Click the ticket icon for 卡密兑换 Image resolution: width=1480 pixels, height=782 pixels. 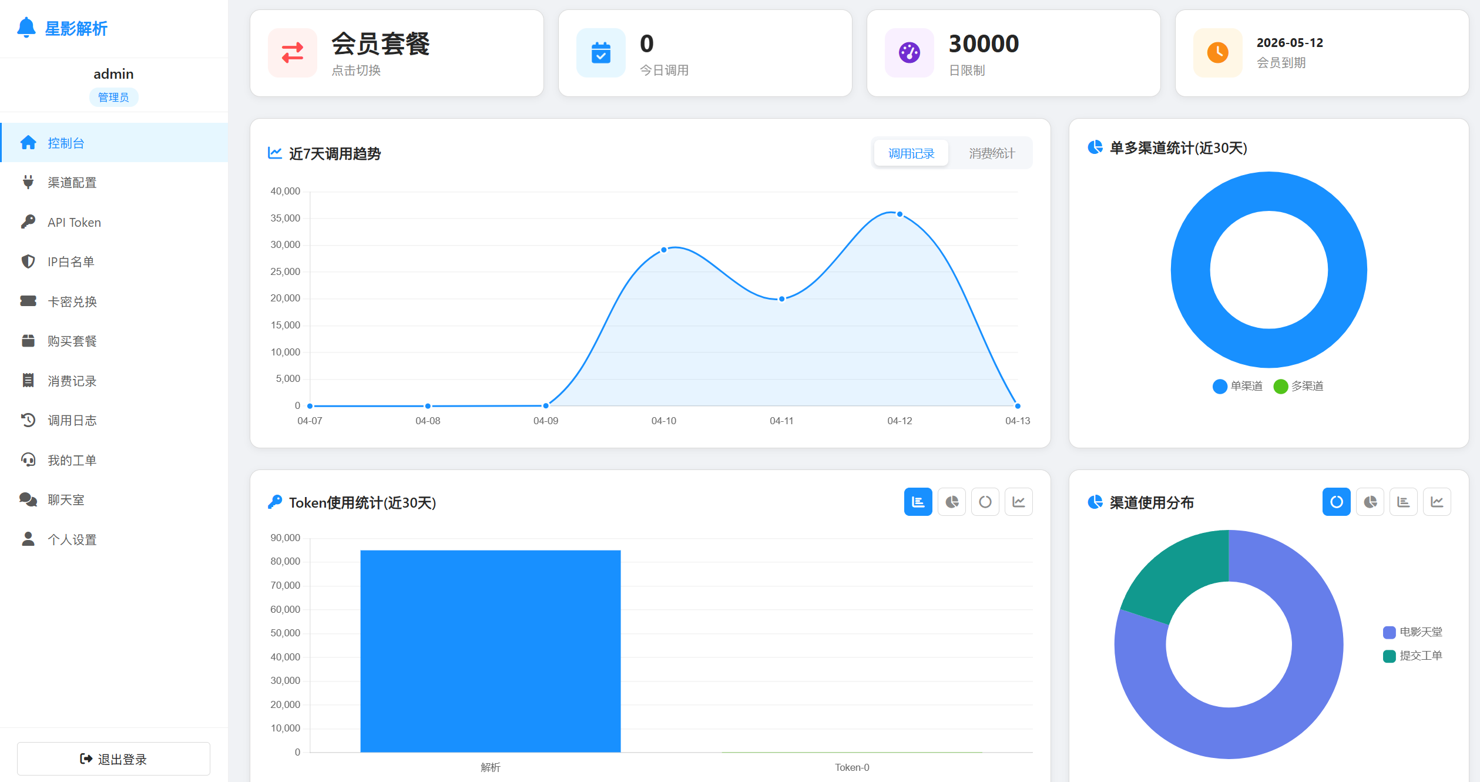click(x=28, y=301)
